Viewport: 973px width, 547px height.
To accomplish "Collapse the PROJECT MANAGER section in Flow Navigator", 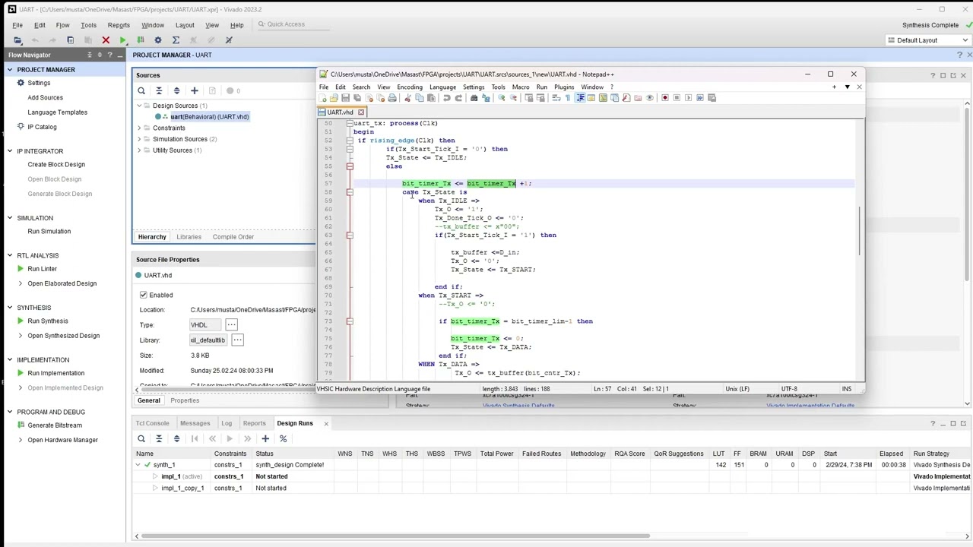I will [10, 70].
